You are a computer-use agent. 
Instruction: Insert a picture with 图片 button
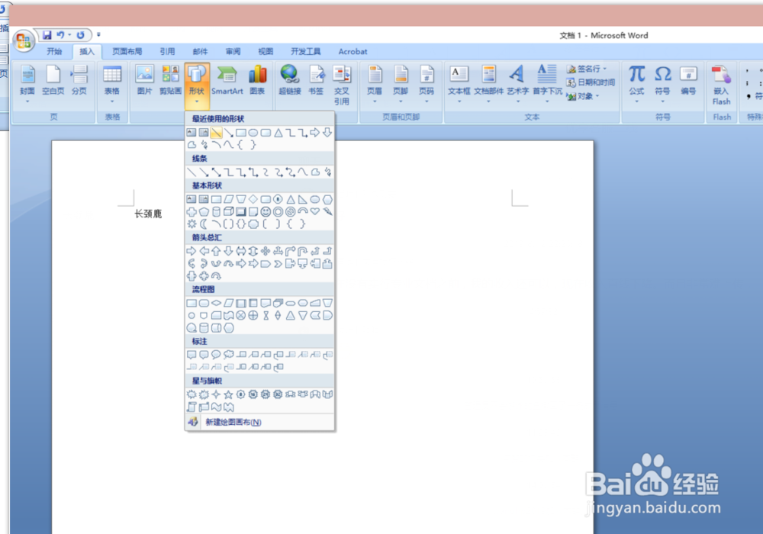click(x=144, y=80)
